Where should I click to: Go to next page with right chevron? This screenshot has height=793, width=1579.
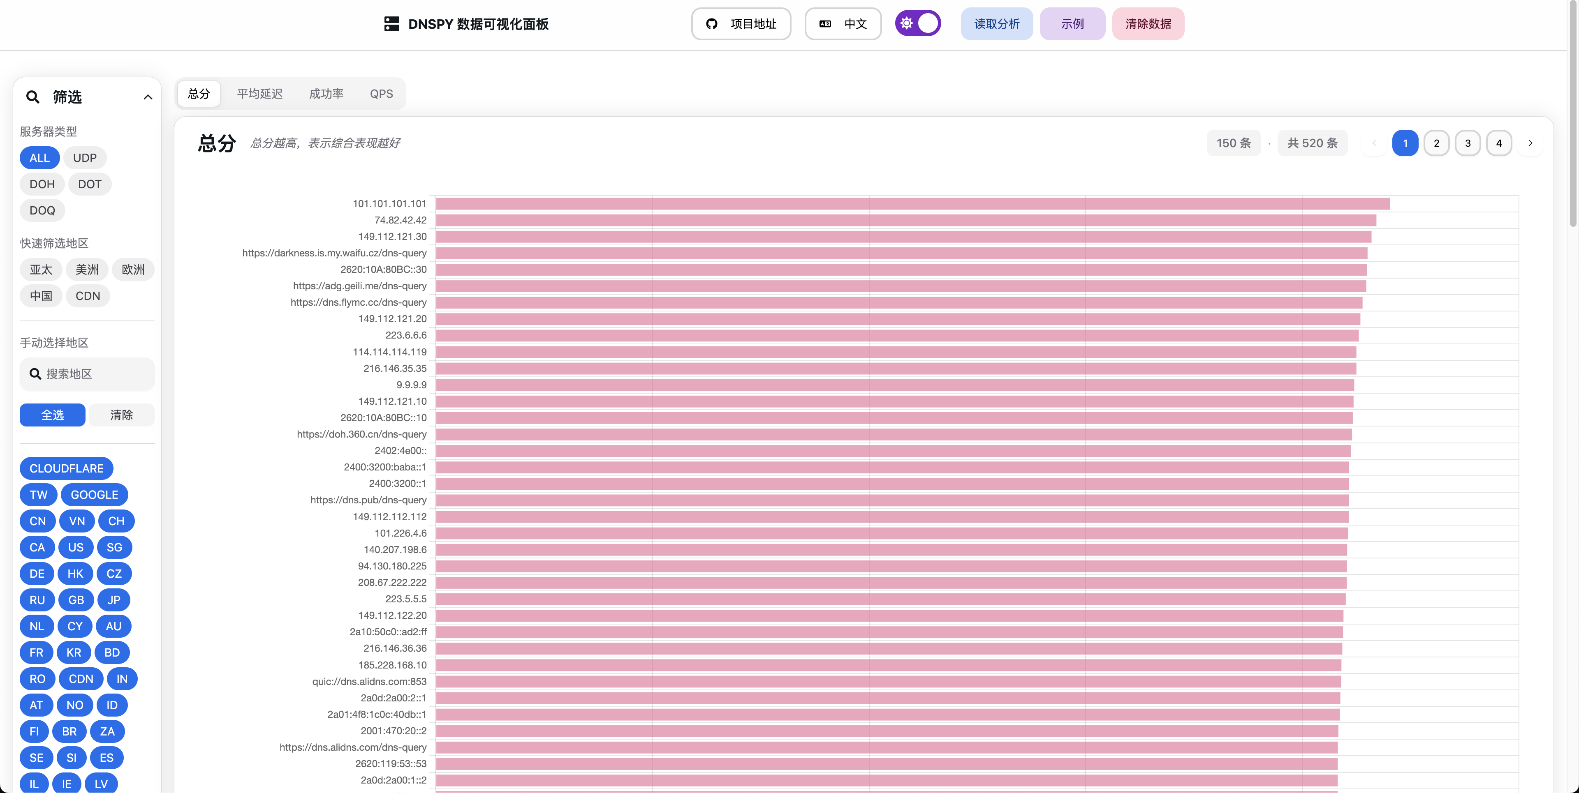(1530, 143)
